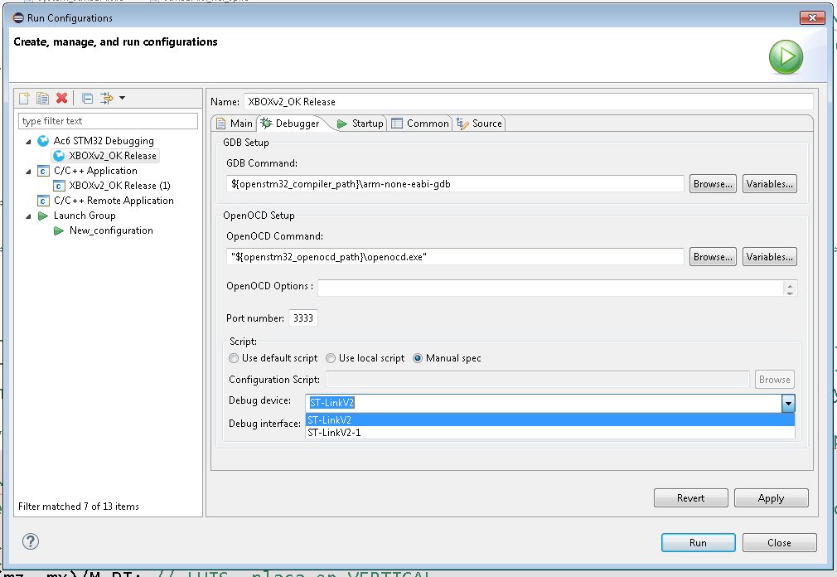Select the Use local script radio button
The width and height of the screenshot is (837, 577).
331,358
